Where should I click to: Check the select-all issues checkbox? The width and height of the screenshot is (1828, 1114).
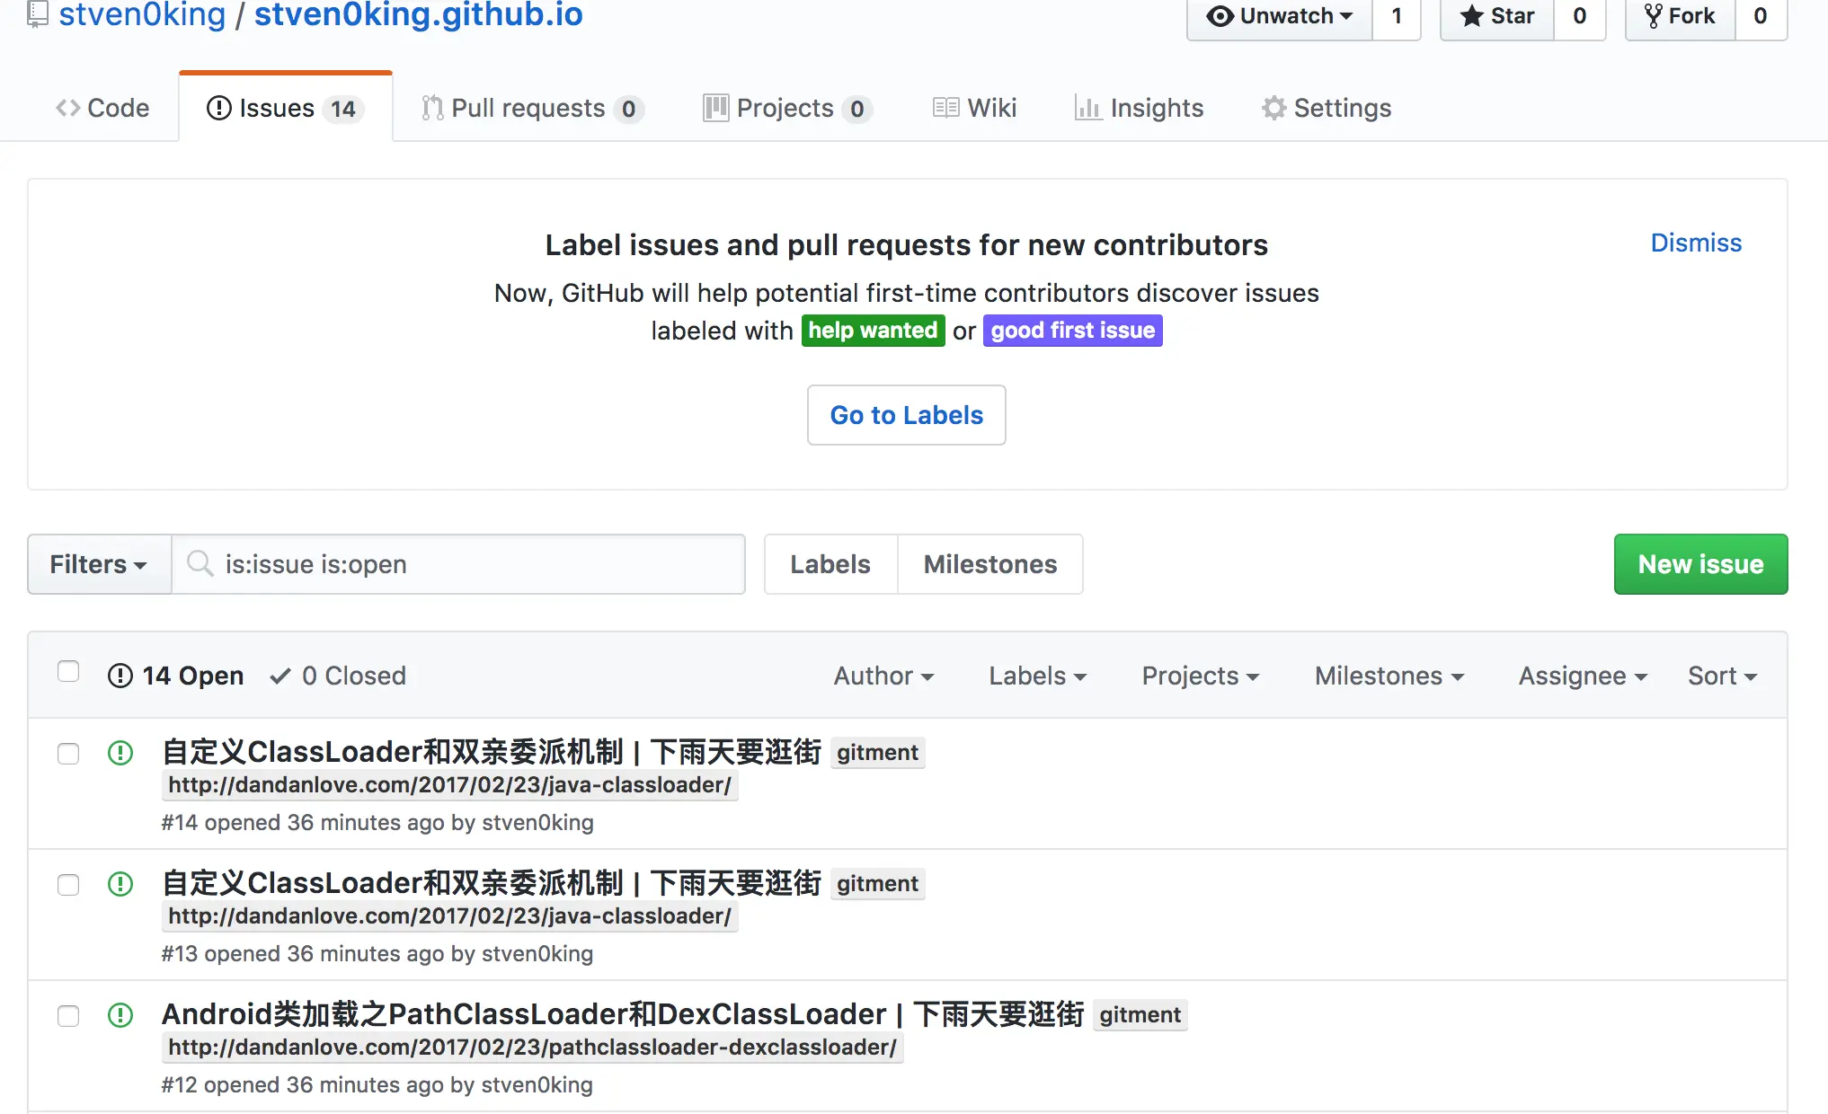click(x=68, y=672)
